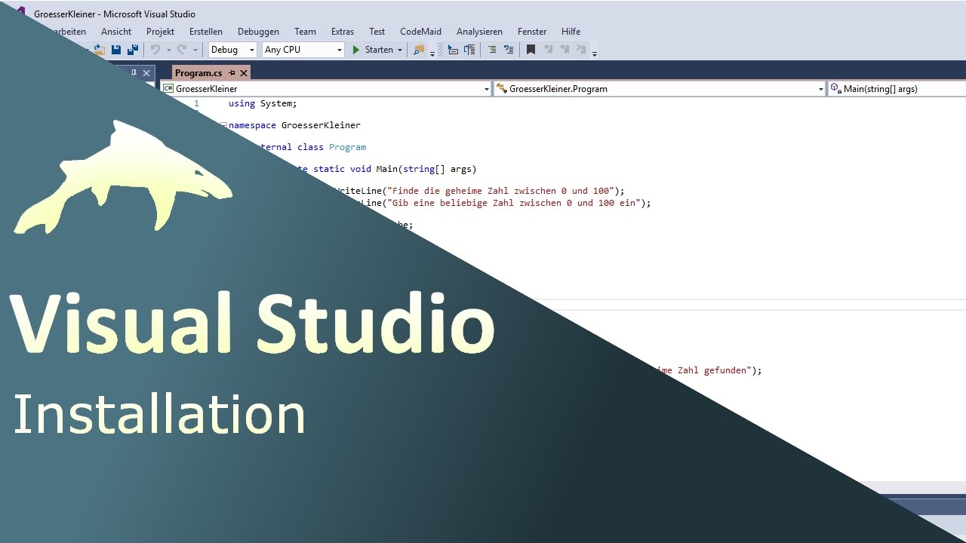Close the Program.cs tab

[245, 73]
